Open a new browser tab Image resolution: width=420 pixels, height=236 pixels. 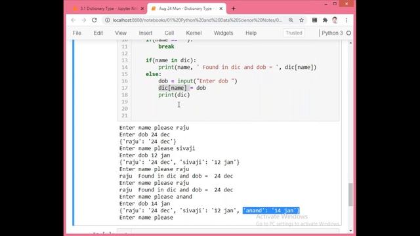click(234, 9)
